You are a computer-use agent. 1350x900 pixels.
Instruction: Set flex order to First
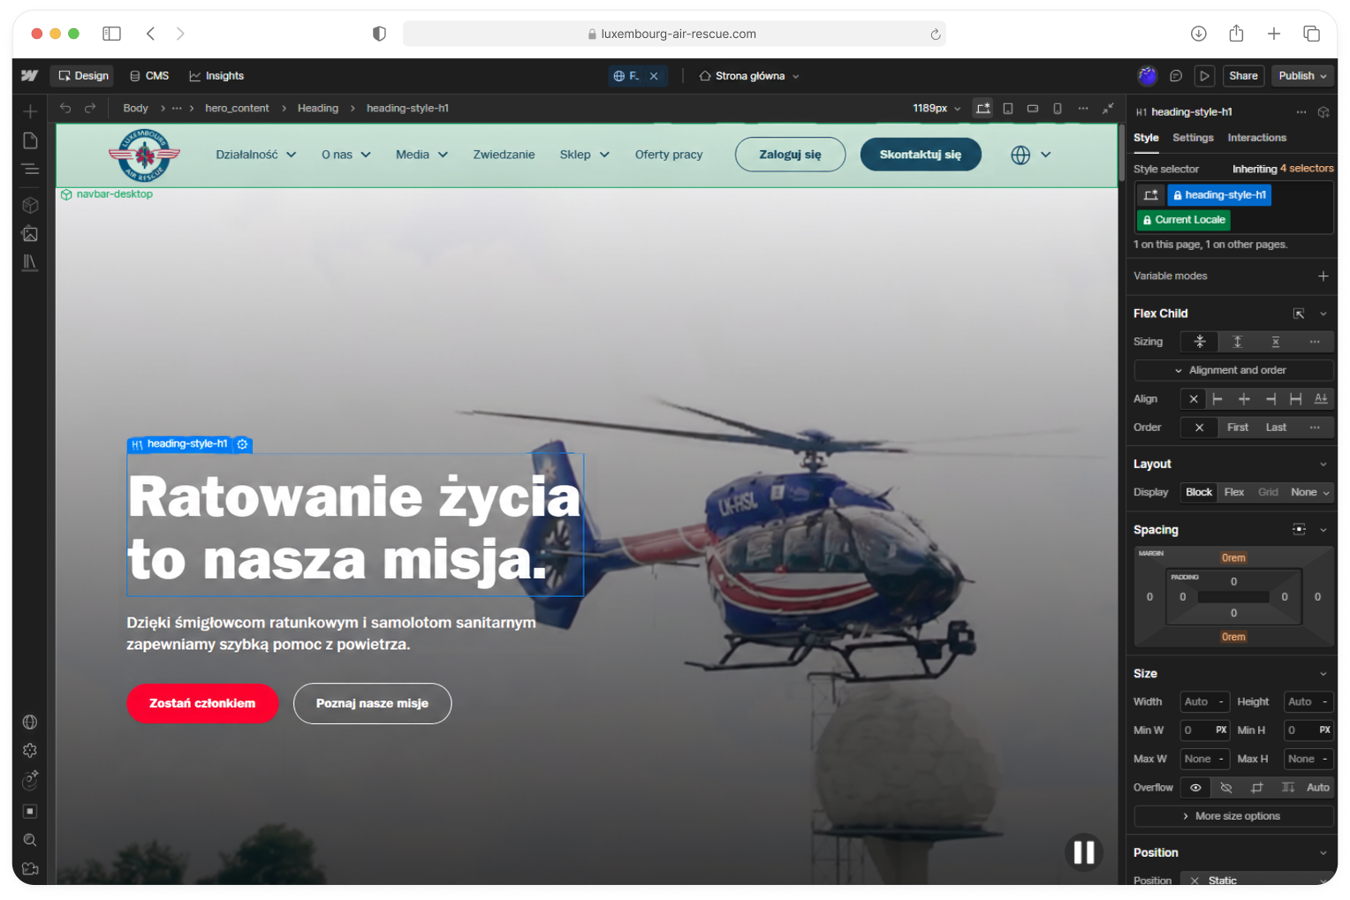tap(1238, 427)
